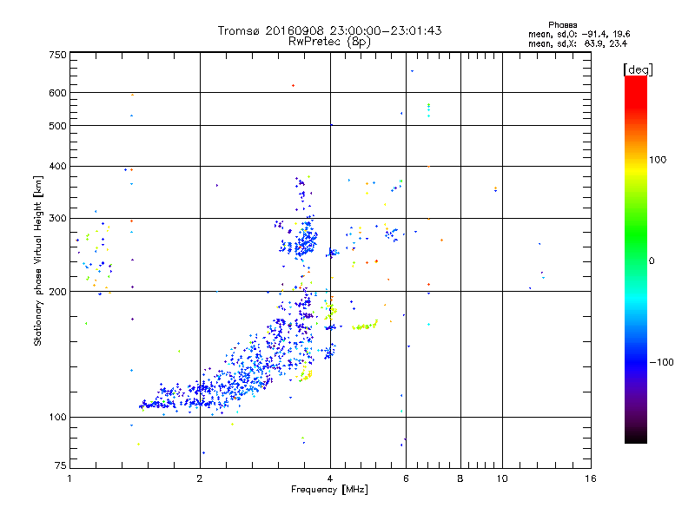The width and height of the screenshot is (695, 521).
Task: Click the y-axis label 'Stationary phase Virtual Height [km]'
Action: [x=37, y=261]
